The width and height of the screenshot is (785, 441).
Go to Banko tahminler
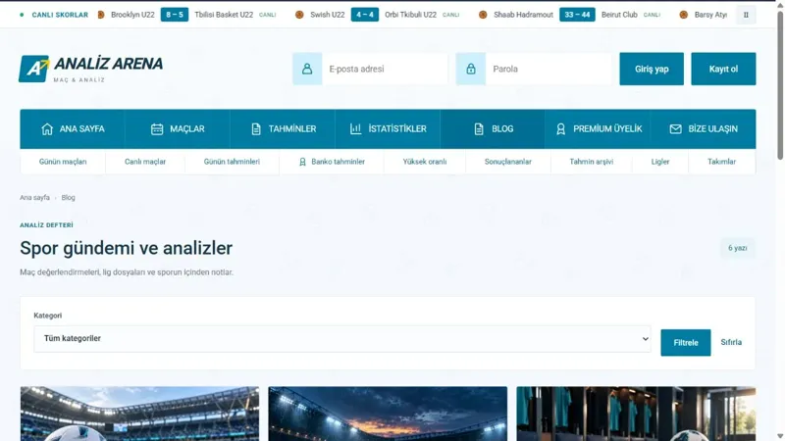click(332, 162)
